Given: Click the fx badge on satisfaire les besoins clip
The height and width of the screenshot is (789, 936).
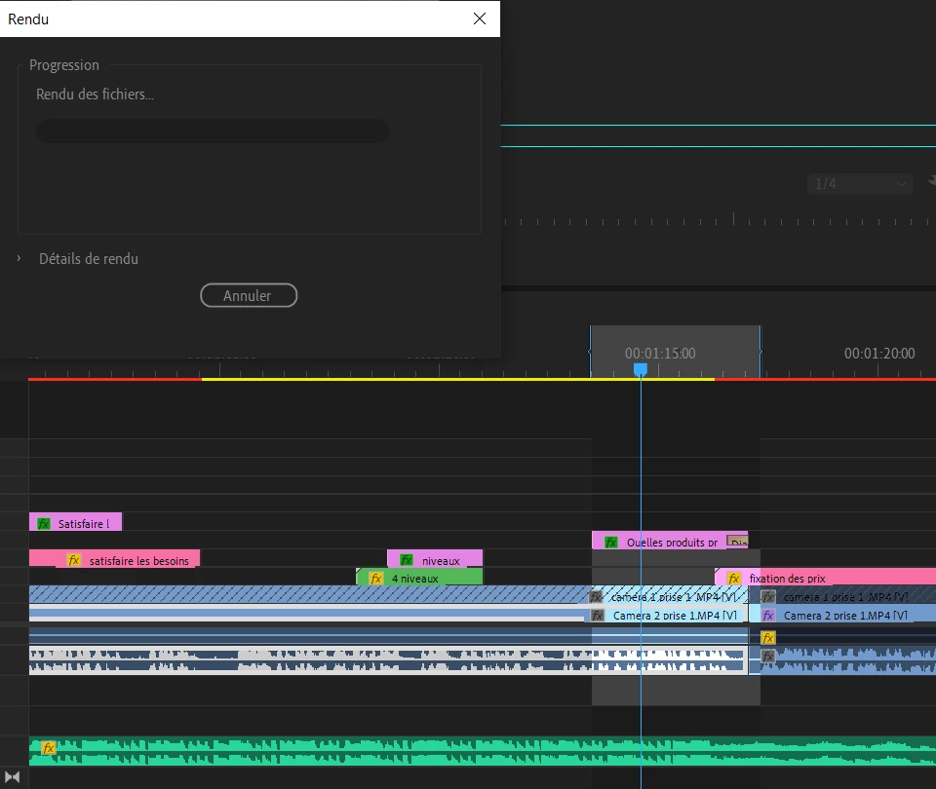Looking at the screenshot, I should point(73,560).
